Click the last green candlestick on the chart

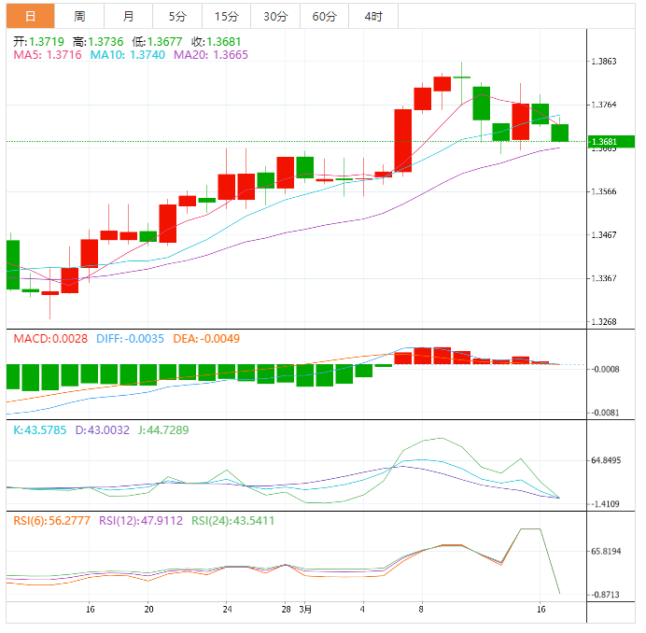[560, 133]
